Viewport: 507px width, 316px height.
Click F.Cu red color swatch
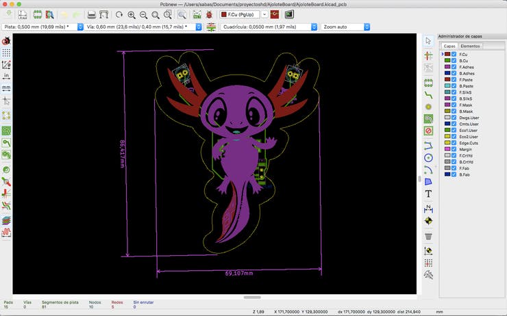click(447, 54)
